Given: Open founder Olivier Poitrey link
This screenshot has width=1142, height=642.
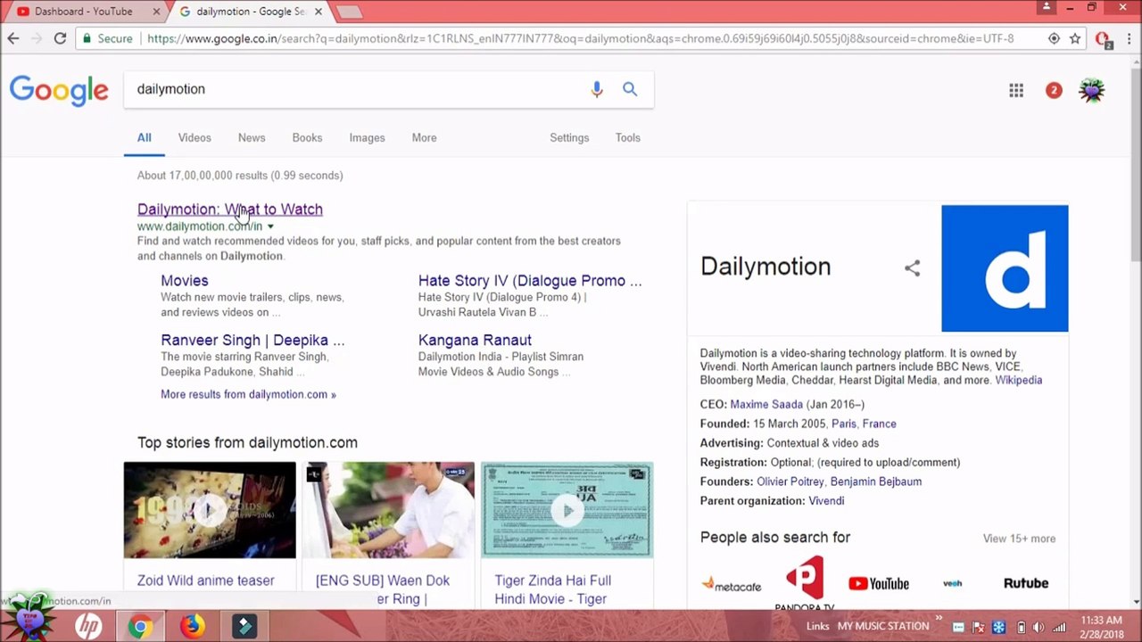Looking at the screenshot, I should coord(790,481).
